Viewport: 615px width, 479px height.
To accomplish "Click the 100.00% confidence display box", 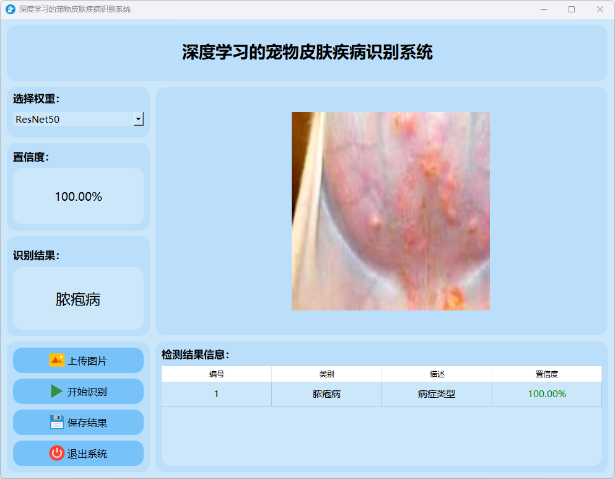I will tap(79, 196).
